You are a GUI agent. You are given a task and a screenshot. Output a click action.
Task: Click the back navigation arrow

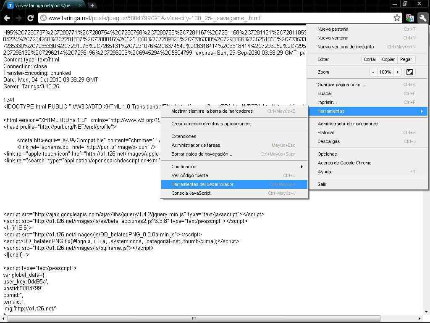tap(7, 18)
